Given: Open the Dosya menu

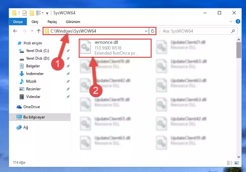Looking at the screenshot, I should coord(18,22).
